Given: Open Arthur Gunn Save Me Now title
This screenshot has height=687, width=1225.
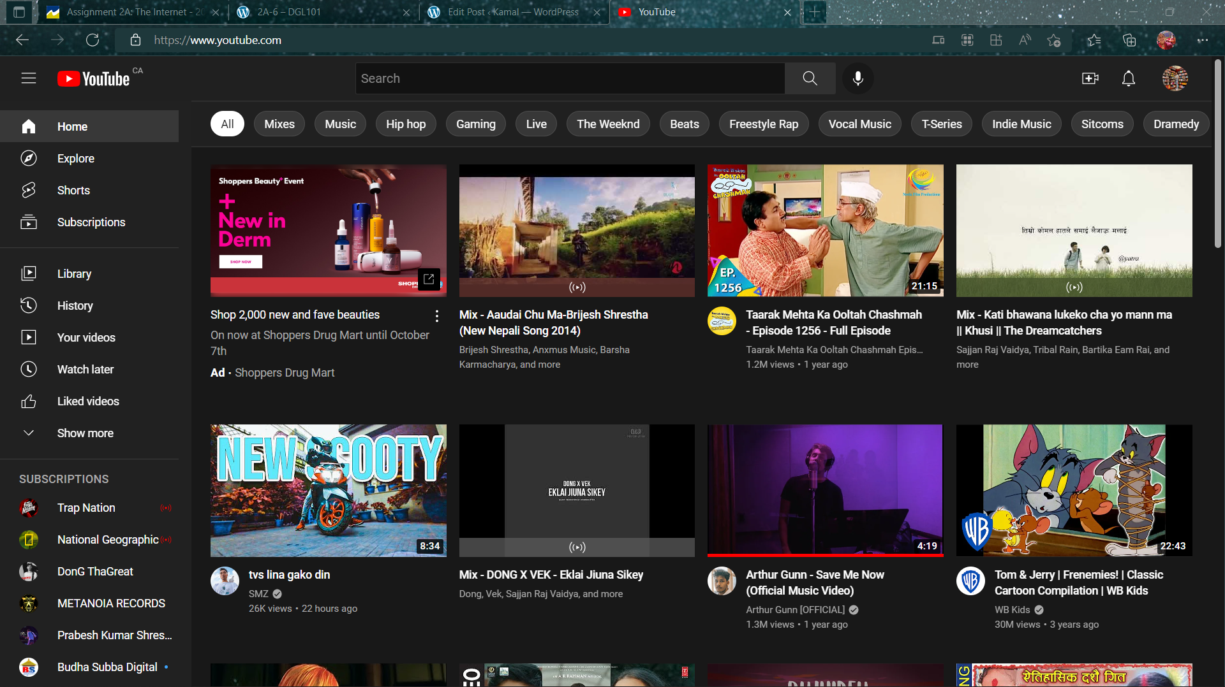Looking at the screenshot, I should 815,582.
